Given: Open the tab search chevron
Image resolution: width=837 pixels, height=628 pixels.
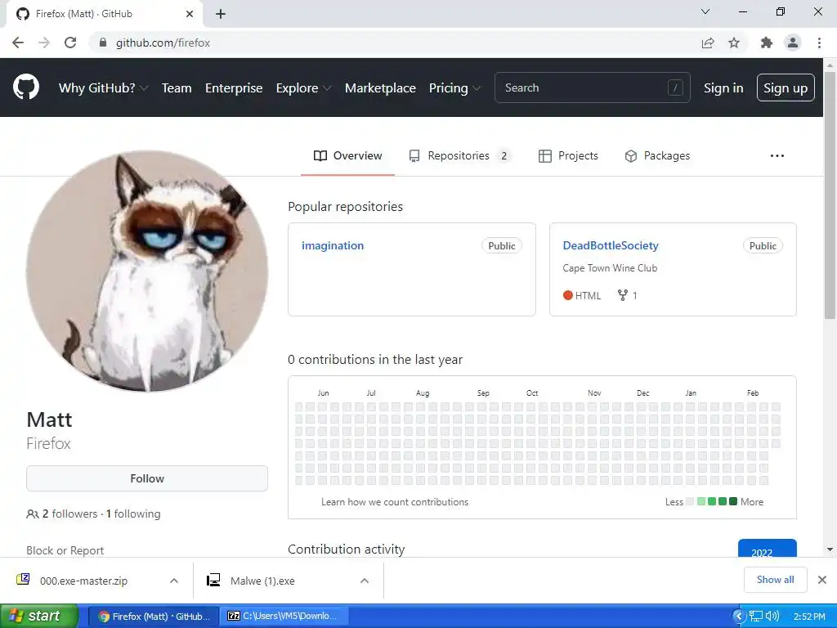Looking at the screenshot, I should [x=705, y=11].
